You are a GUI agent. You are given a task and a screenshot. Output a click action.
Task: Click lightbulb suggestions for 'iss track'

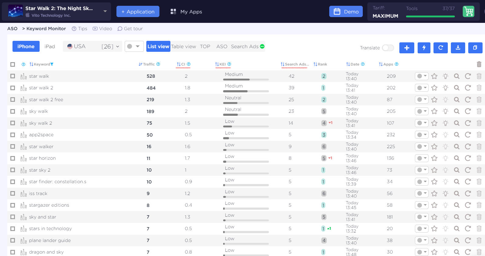click(445, 194)
